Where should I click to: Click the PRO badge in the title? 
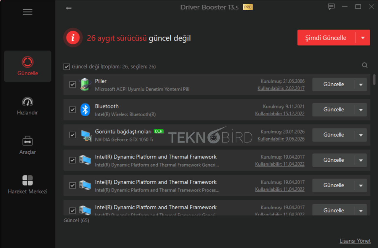(248, 7)
